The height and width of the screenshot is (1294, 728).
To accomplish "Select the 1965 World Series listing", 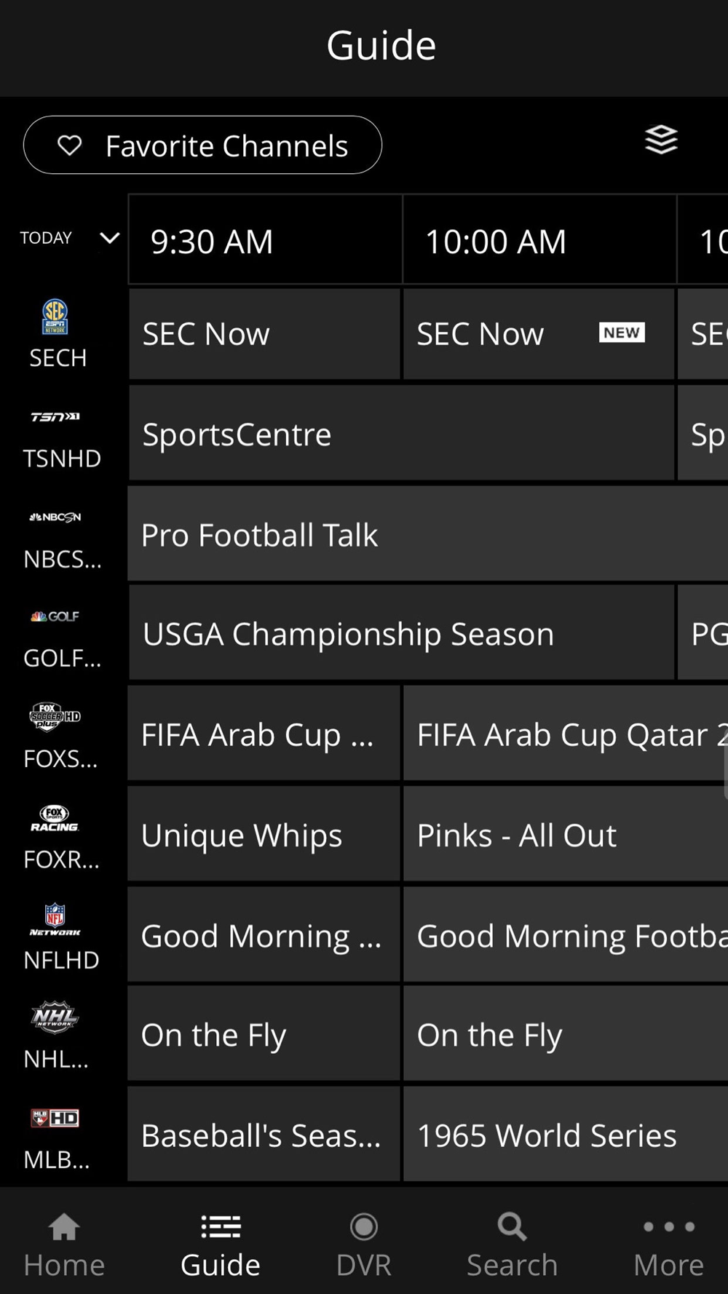I will (566, 1134).
